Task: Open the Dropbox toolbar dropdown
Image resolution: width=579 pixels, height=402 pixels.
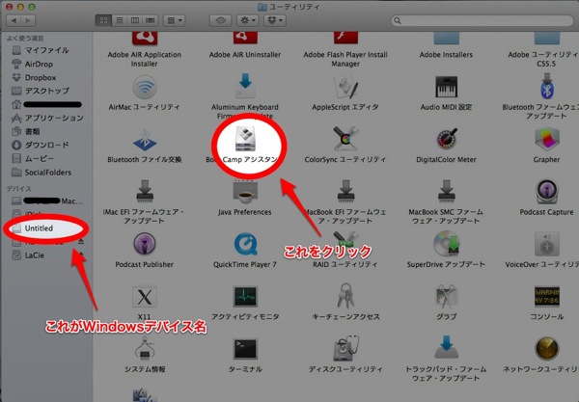Action: tap(275, 20)
